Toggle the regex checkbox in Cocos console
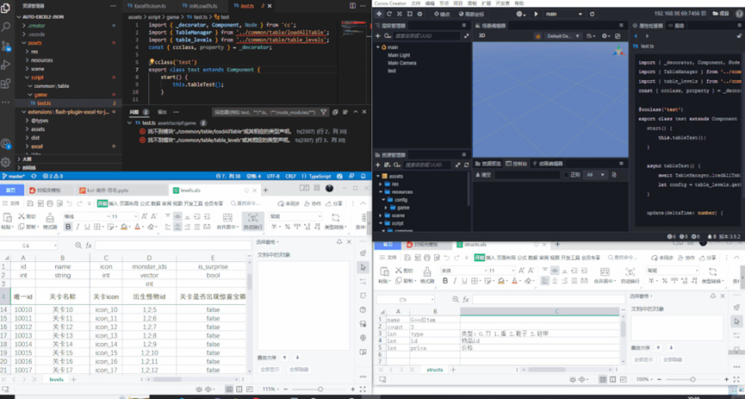745x399 pixels. click(x=566, y=175)
